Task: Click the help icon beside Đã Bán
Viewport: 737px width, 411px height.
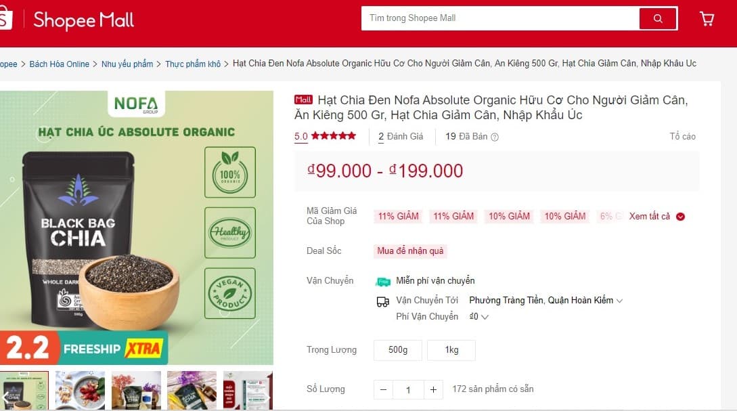Action: pyautogui.click(x=495, y=137)
